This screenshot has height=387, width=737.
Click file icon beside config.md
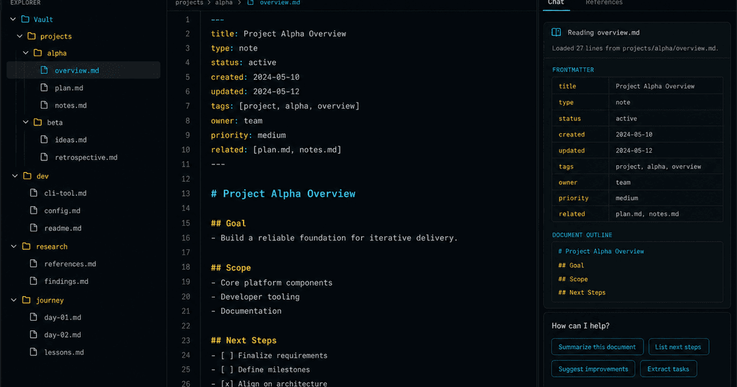pos(34,210)
